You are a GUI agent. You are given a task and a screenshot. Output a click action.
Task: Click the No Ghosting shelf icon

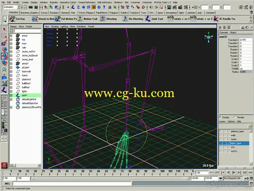[x=125, y=19]
